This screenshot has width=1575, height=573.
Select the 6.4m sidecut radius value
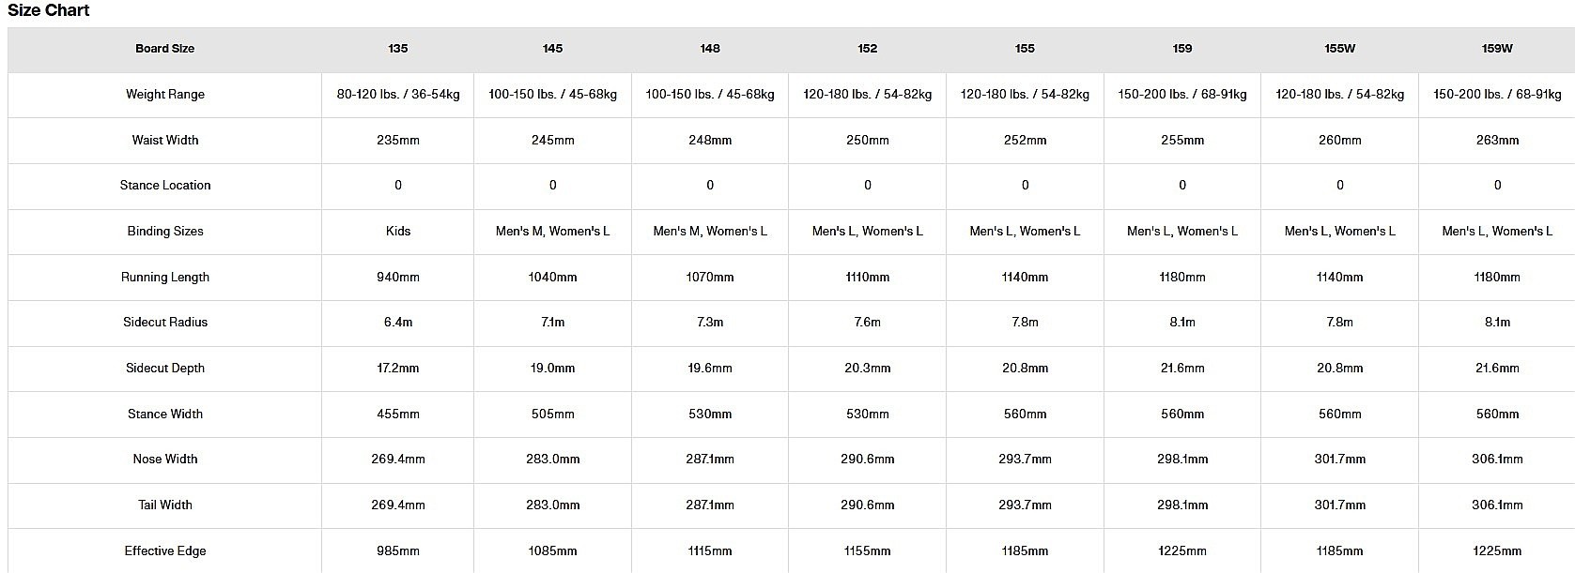pos(398,323)
